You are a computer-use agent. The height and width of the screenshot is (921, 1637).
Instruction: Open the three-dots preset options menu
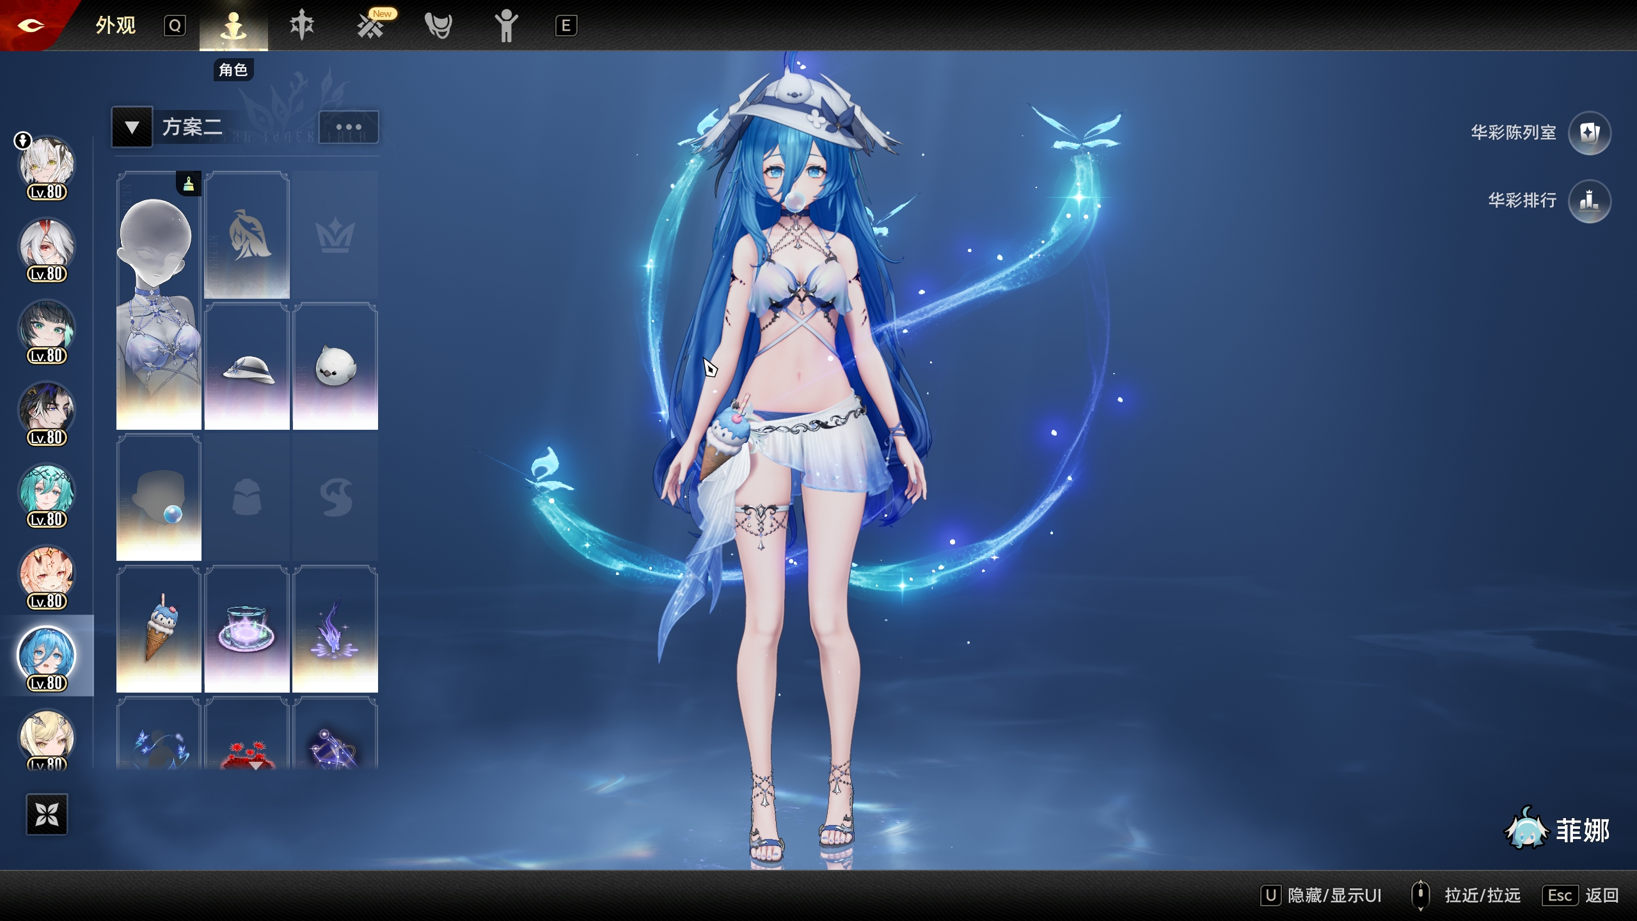click(x=349, y=127)
